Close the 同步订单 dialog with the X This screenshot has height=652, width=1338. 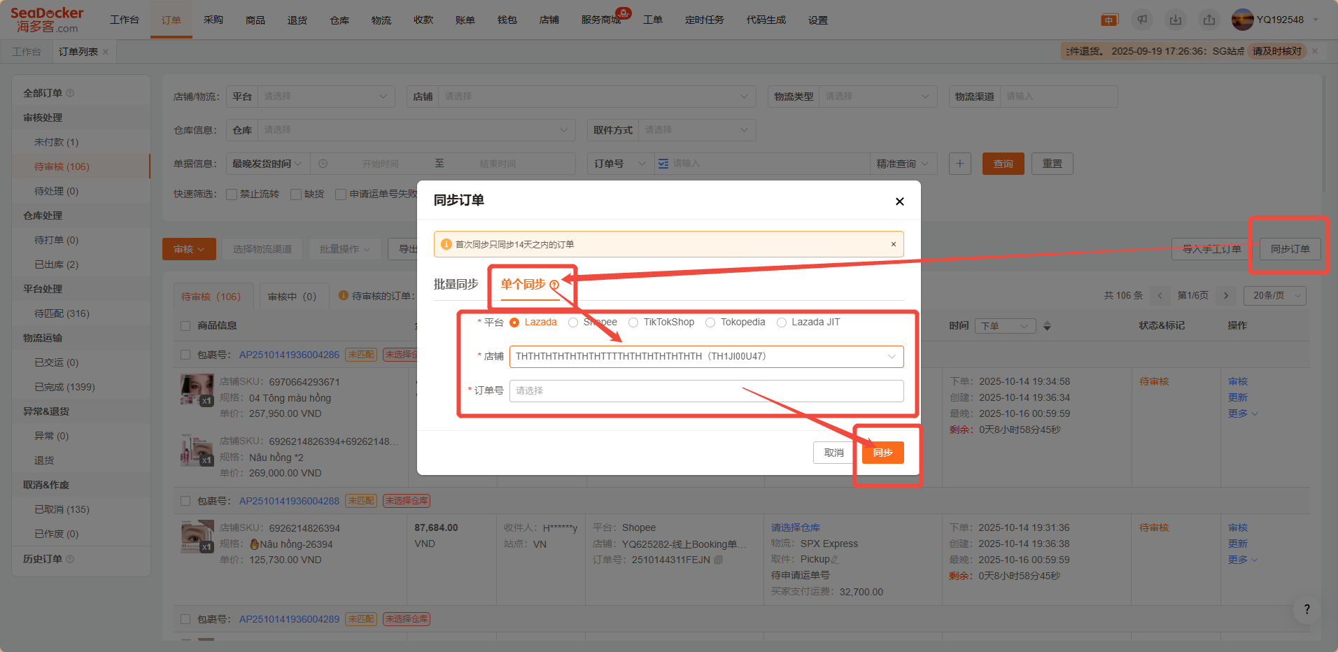(899, 201)
